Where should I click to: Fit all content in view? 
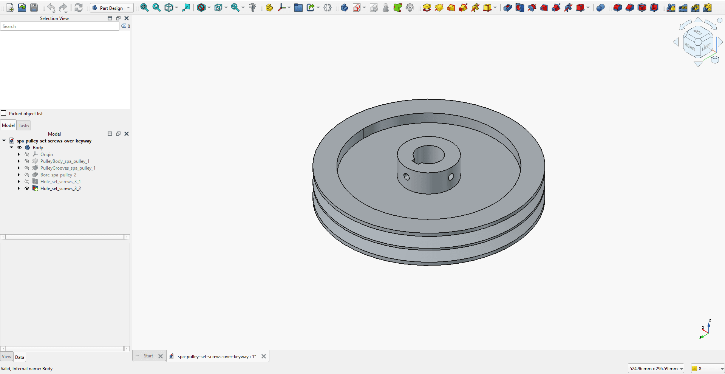click(x=144, y=8)
